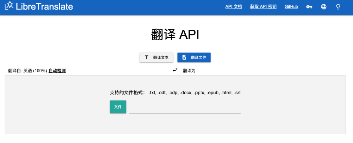Switch to the 翻译文本 tab
Screen dimensions: 353x143
(x=156, y=57)
